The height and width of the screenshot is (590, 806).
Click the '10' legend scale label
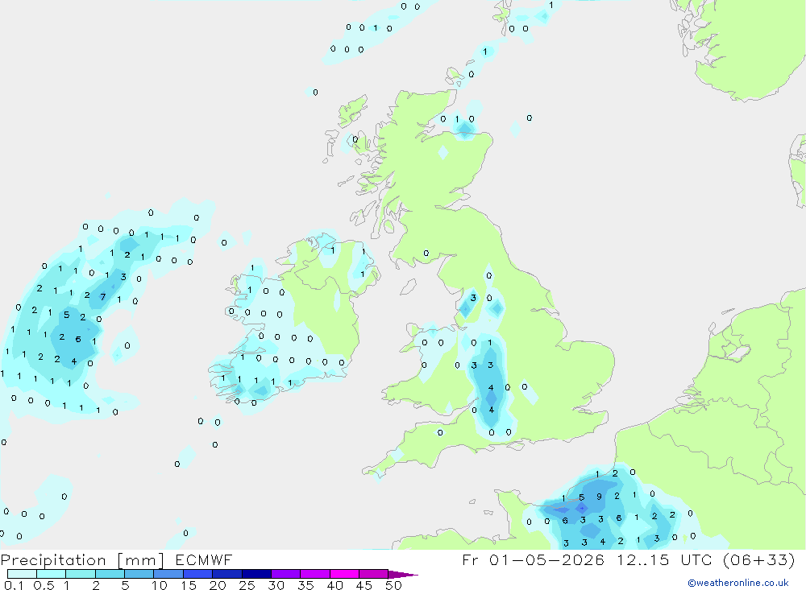(160, 585)
